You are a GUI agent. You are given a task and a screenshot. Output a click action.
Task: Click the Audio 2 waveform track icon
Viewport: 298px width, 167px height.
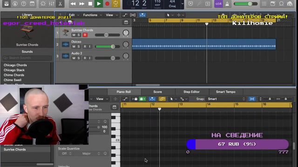tap(66, 56)
